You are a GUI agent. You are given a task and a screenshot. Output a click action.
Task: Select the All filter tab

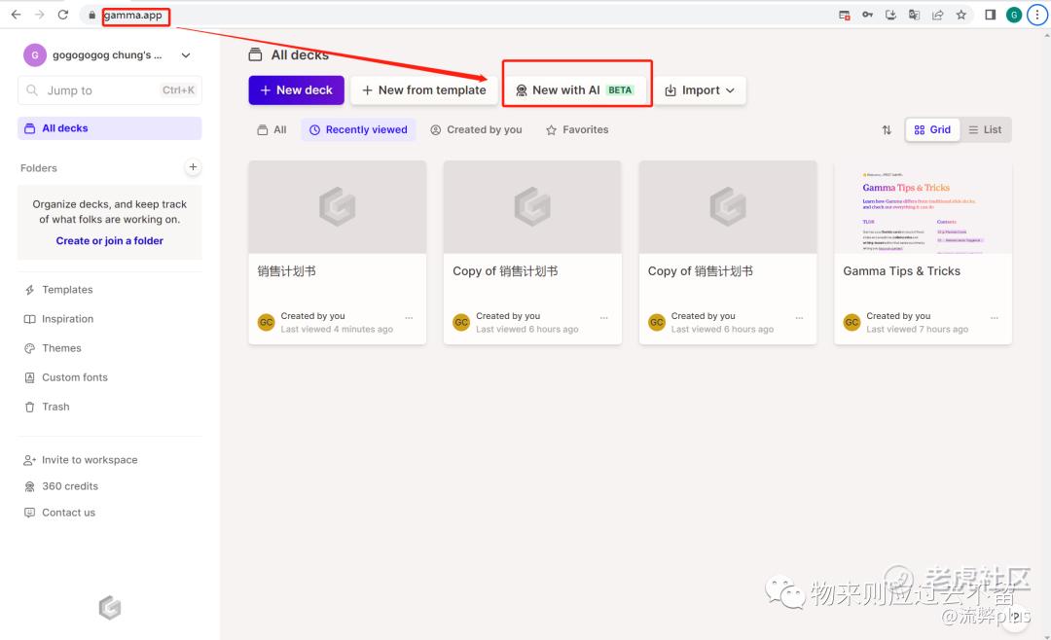coord(272,129)
